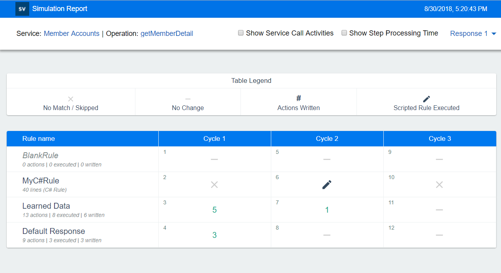This screenshot has width=501, height=273.
Task: Click the SV logo icon in header
Action: (x=22, y=9)
